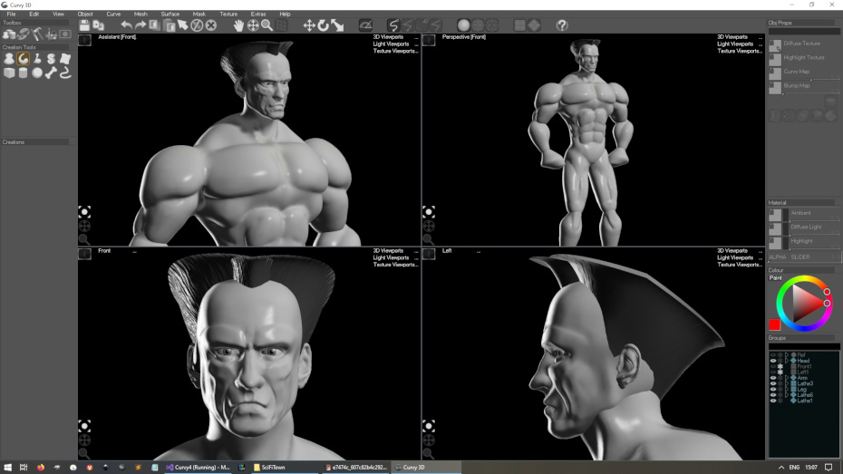The image size is (843, 474).
Task: Open the Curve menu
Action: 113,14
